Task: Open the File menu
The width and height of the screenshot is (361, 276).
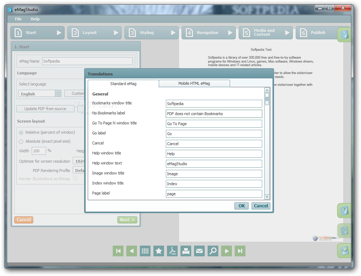Action: [18, 19]
